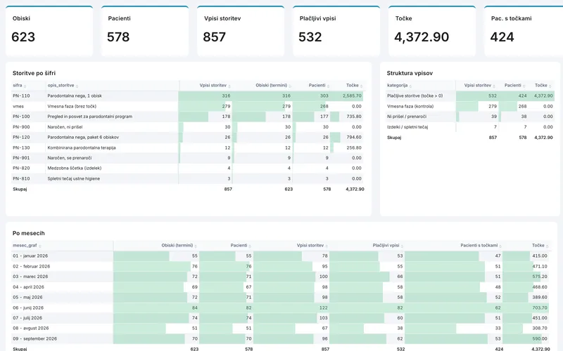Sort Po mesecih by Plačljivi vpisi icon

[x=402, y=246]
